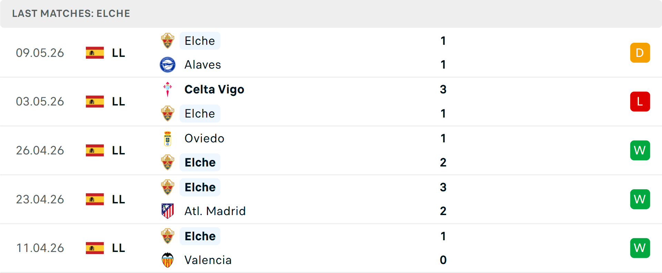Click Spain flag in 11.04.26 row
The image size is (662, 273).
pos(95,248)
